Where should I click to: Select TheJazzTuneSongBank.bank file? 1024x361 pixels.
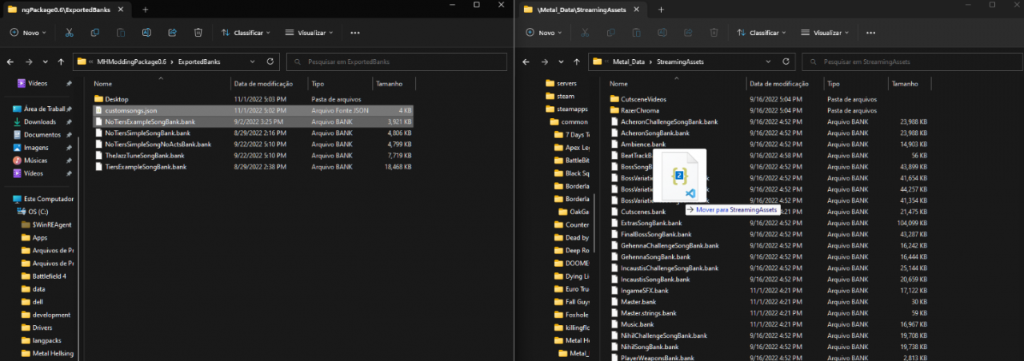[145, 155]
